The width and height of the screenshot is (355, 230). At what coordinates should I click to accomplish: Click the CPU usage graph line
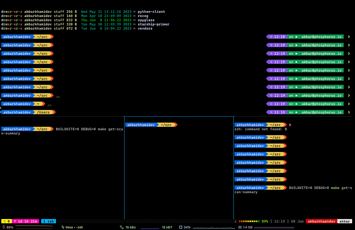[214, 228]
